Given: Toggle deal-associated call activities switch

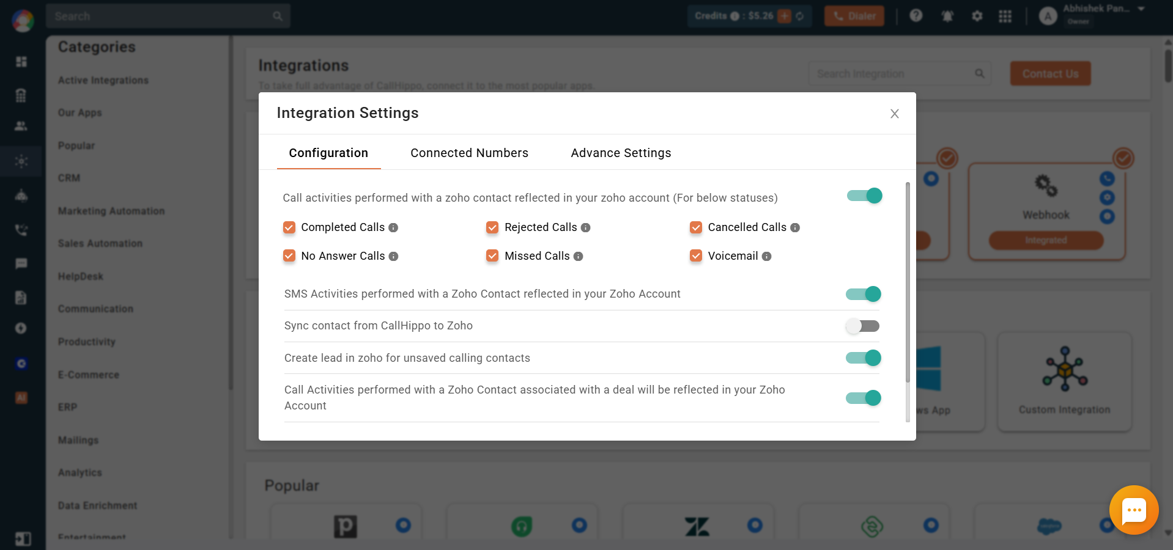Looking at the screenshot, I should pos(864,398).
